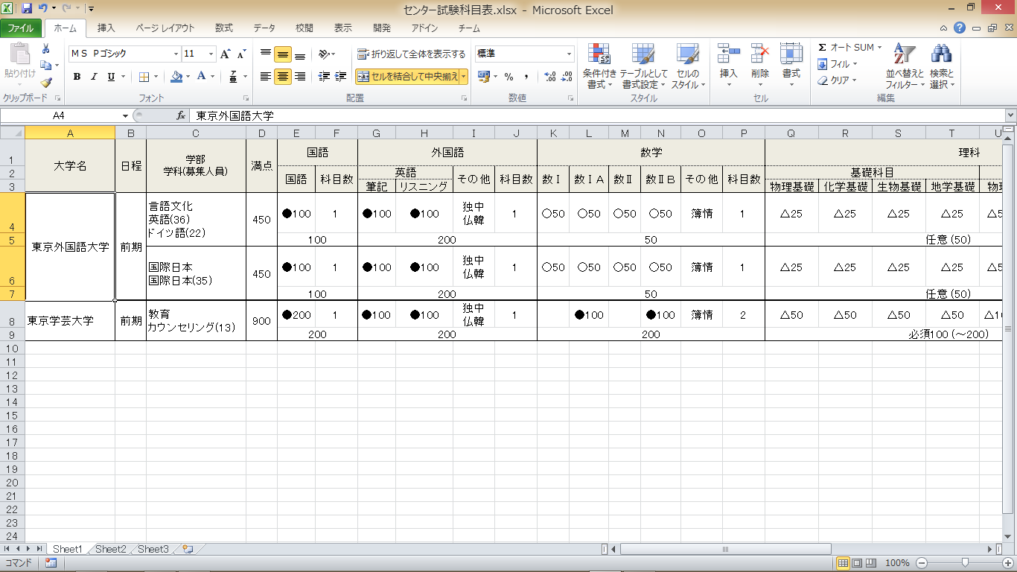Screen dimensions: 1017x572
Task: Switch to the Sheet2 tab
Action: point(110,549)
